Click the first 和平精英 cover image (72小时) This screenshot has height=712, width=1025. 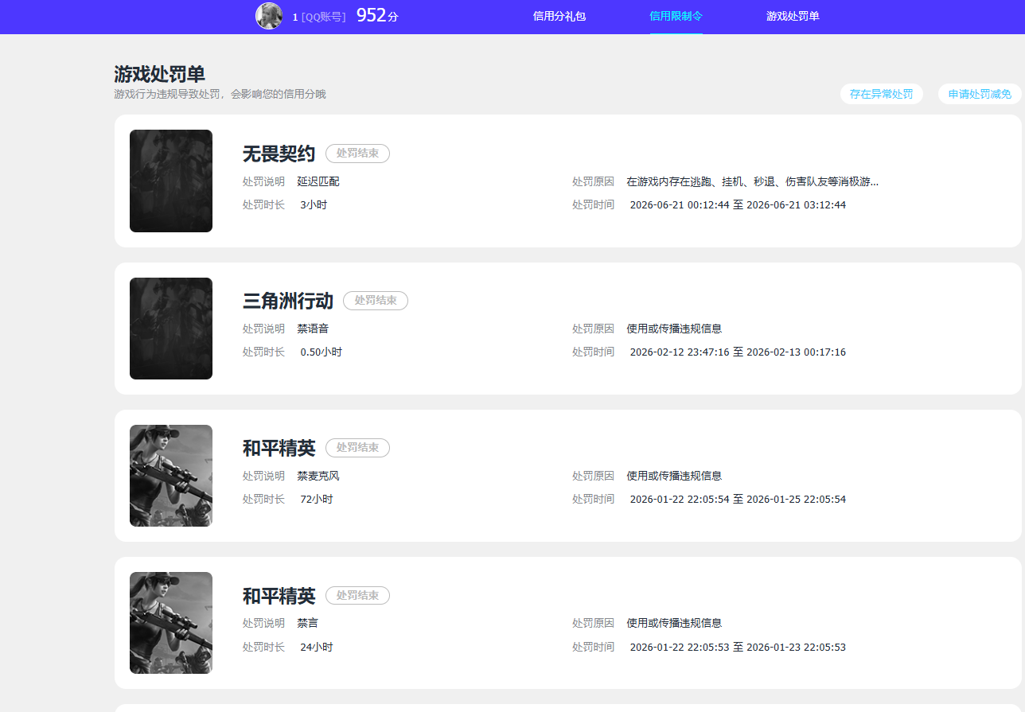click(171, 476)
